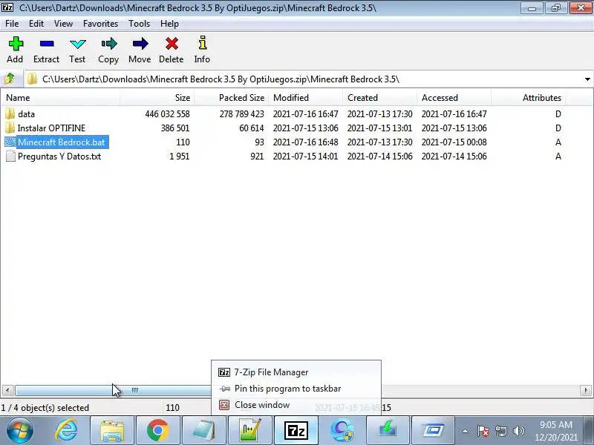Click modified date 2021-07-16 16:48
This screenshot has width=594, height=445.
pos(305,142)
